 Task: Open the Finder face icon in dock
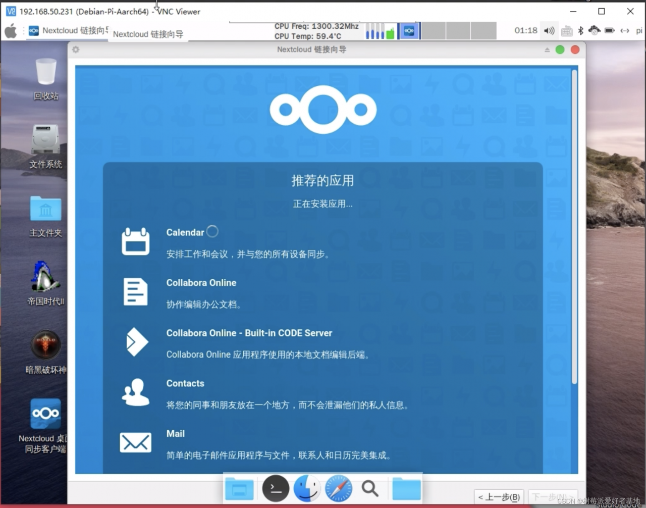coord(307,488)
